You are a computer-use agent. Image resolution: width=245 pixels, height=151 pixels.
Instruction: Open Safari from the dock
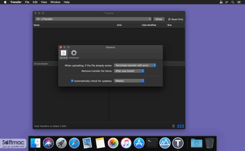coord(74,143)
